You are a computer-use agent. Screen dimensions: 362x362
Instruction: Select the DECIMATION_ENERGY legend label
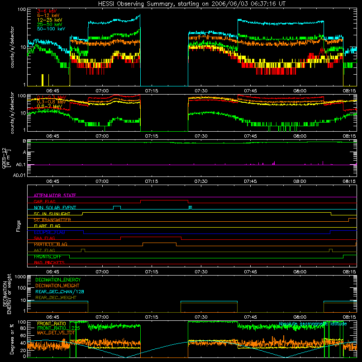(58, 280)
